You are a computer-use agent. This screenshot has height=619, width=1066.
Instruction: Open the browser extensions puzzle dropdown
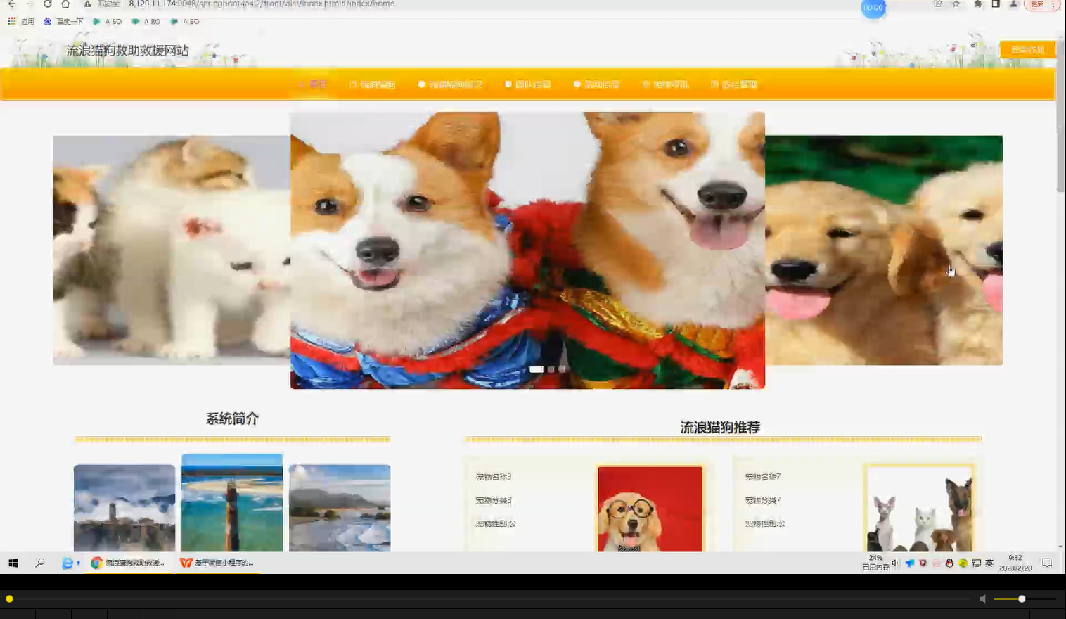pyautogui.click(x=977, y=4)
